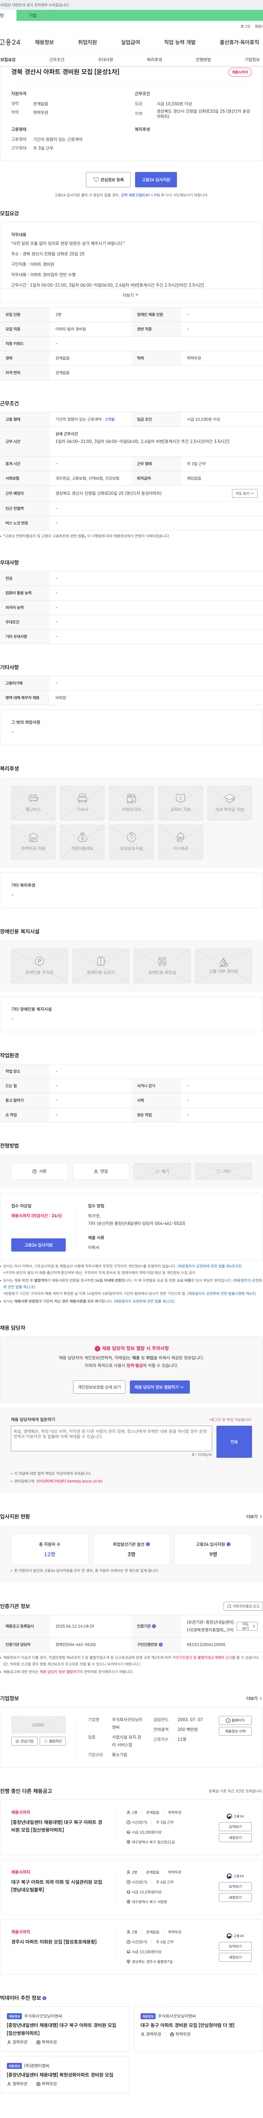Open posting 대구 북구 아파트 외곽 미화

(57, 1885)
